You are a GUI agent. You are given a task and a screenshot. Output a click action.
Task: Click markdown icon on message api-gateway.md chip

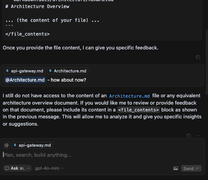[7, 71]
